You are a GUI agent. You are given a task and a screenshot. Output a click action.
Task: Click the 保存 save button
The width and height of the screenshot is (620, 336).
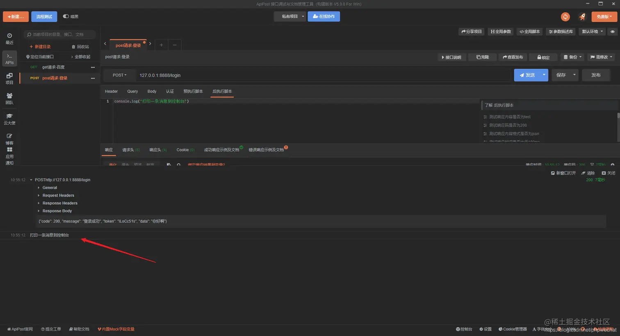coord(561,75)
